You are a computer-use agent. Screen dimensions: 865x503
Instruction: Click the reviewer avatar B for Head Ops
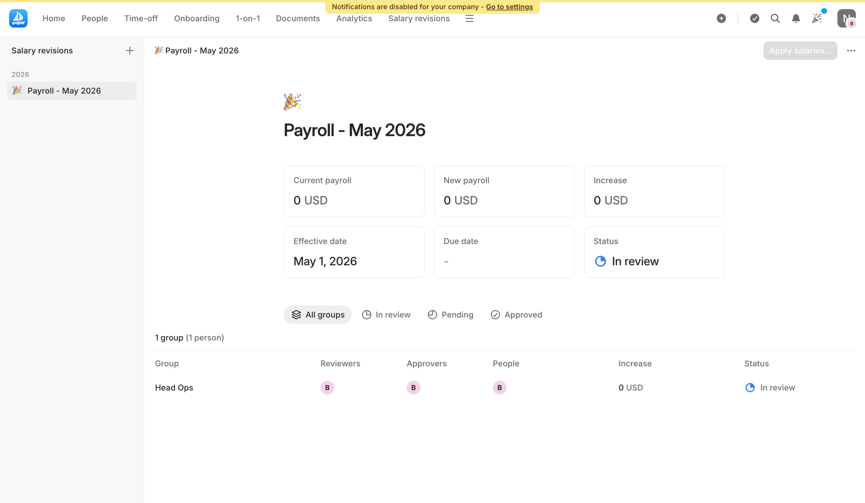click(x=327, y=388)
